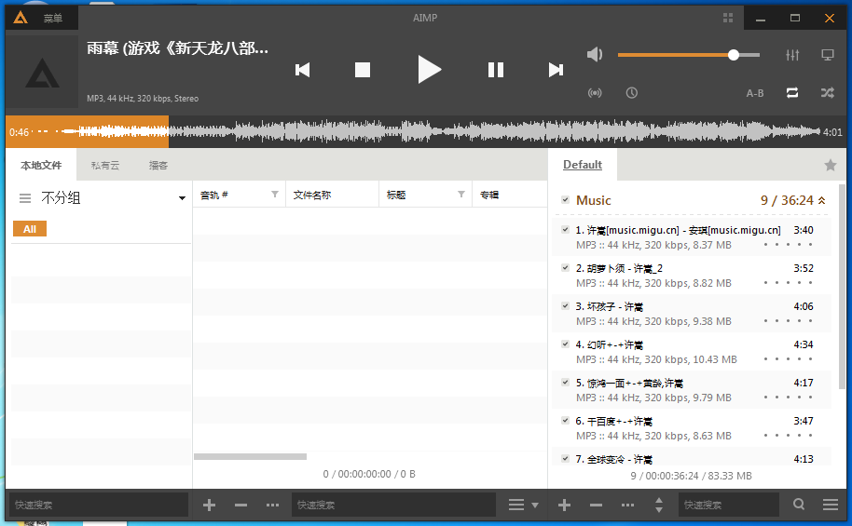Focus the playlist quick search field
This screenshot has width=852, height=526.
(x=728, y=505)
